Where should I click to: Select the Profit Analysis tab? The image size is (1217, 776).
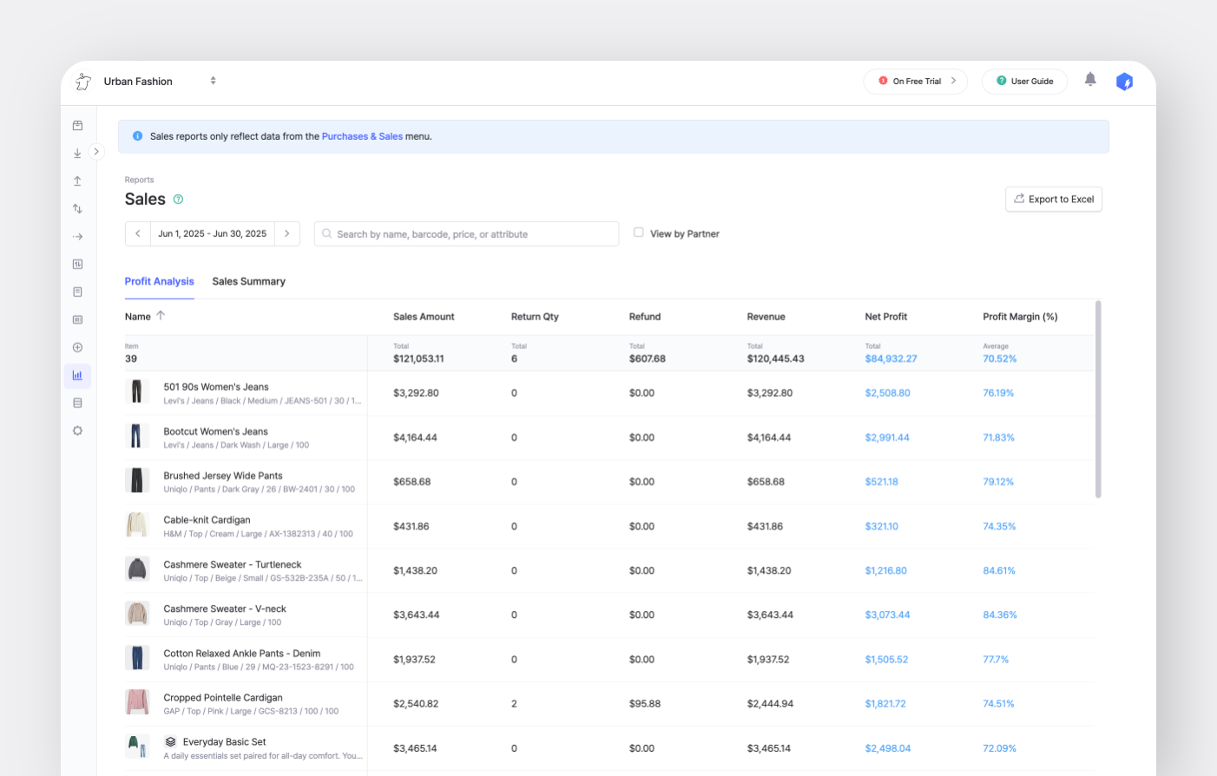159,281
